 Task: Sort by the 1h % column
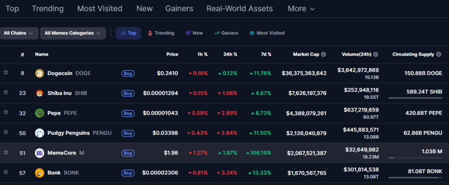point(202,54)
